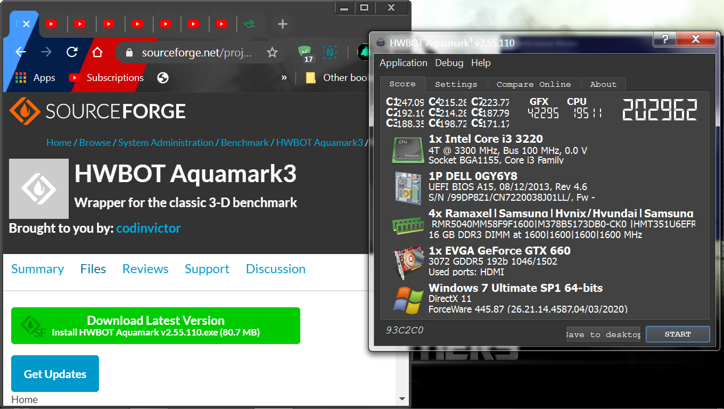The height and width of the screenshot is (409, 724).
Task: Reload the SourceForge page
Action: point(72,52)
